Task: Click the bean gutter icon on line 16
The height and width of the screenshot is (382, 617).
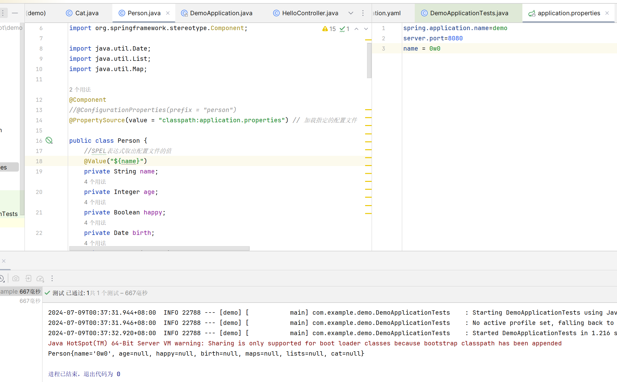Action: (x=49, y=140)
